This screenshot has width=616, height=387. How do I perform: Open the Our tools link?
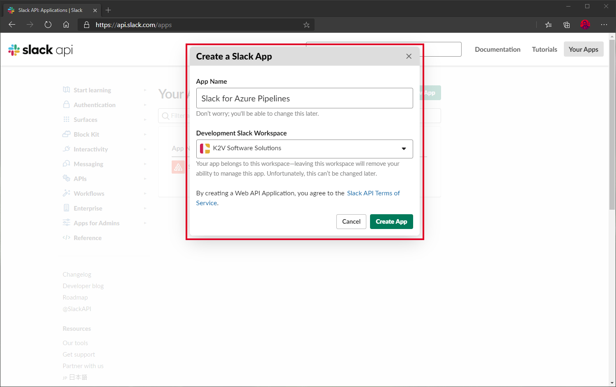pyautogui.click(x=75, y=343)
